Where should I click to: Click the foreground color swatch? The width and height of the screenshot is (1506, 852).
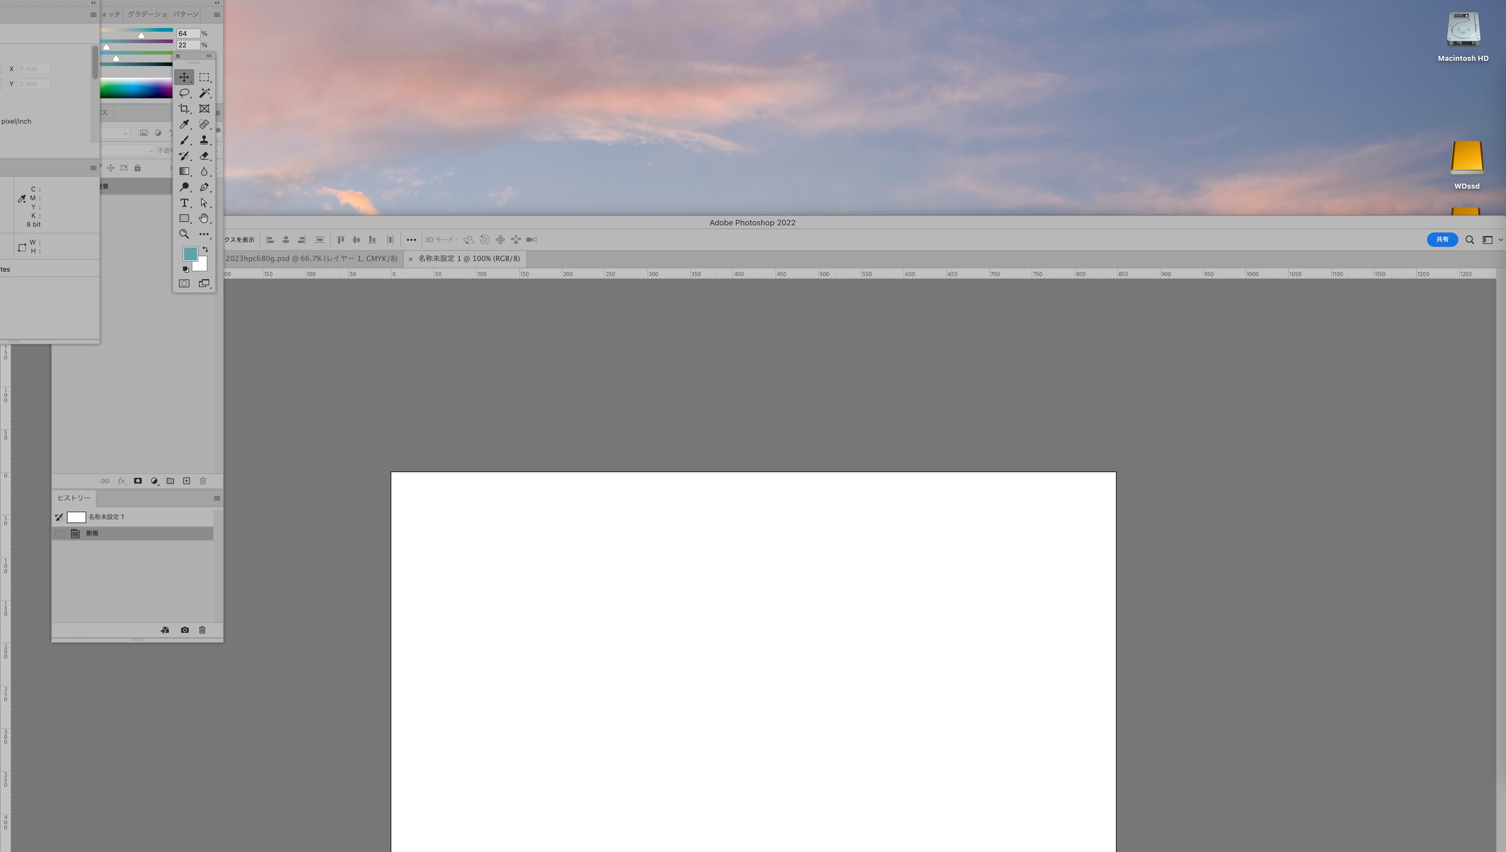click(x=190, y=253)
